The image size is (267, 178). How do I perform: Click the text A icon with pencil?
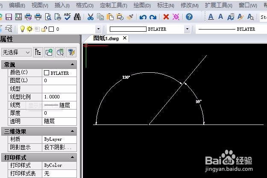[241, 17]
